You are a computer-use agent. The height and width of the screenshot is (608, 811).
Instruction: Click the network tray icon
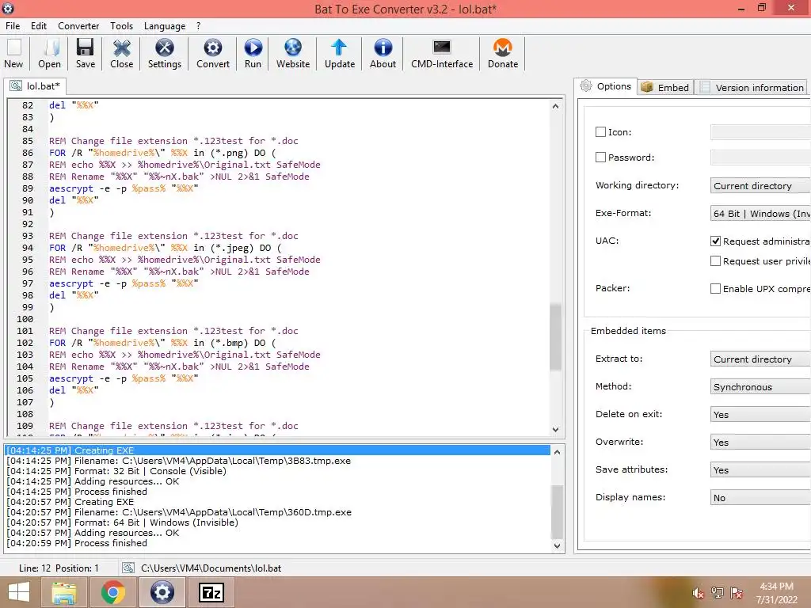coord(718,593)
